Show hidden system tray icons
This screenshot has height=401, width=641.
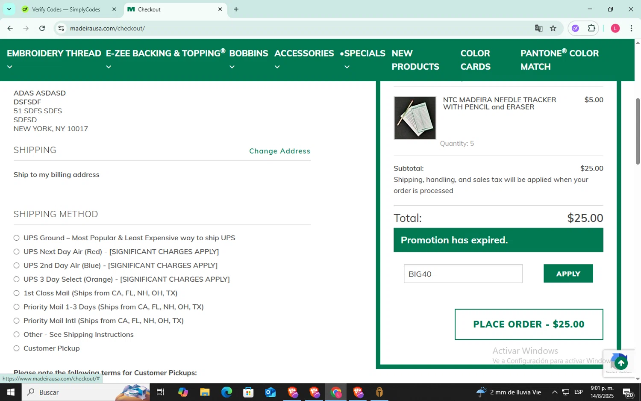coord(554,392)
